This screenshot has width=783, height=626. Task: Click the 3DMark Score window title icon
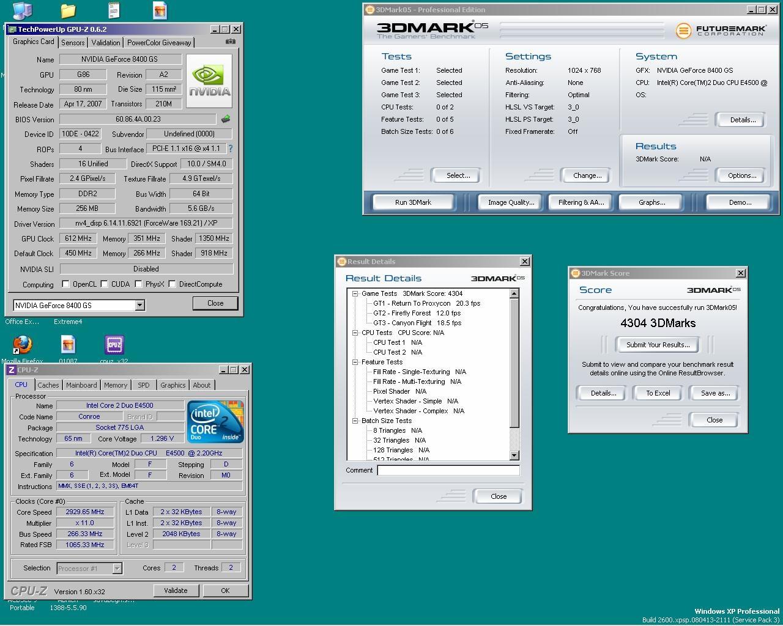coord(576,273)
